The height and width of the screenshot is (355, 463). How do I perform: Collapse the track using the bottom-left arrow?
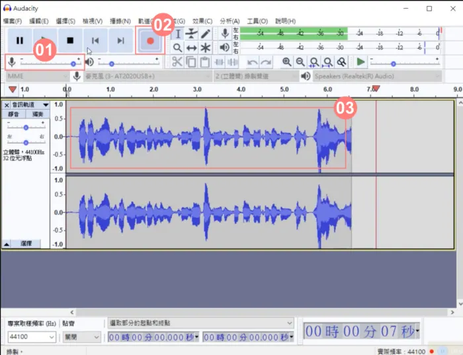coord(7,244)
